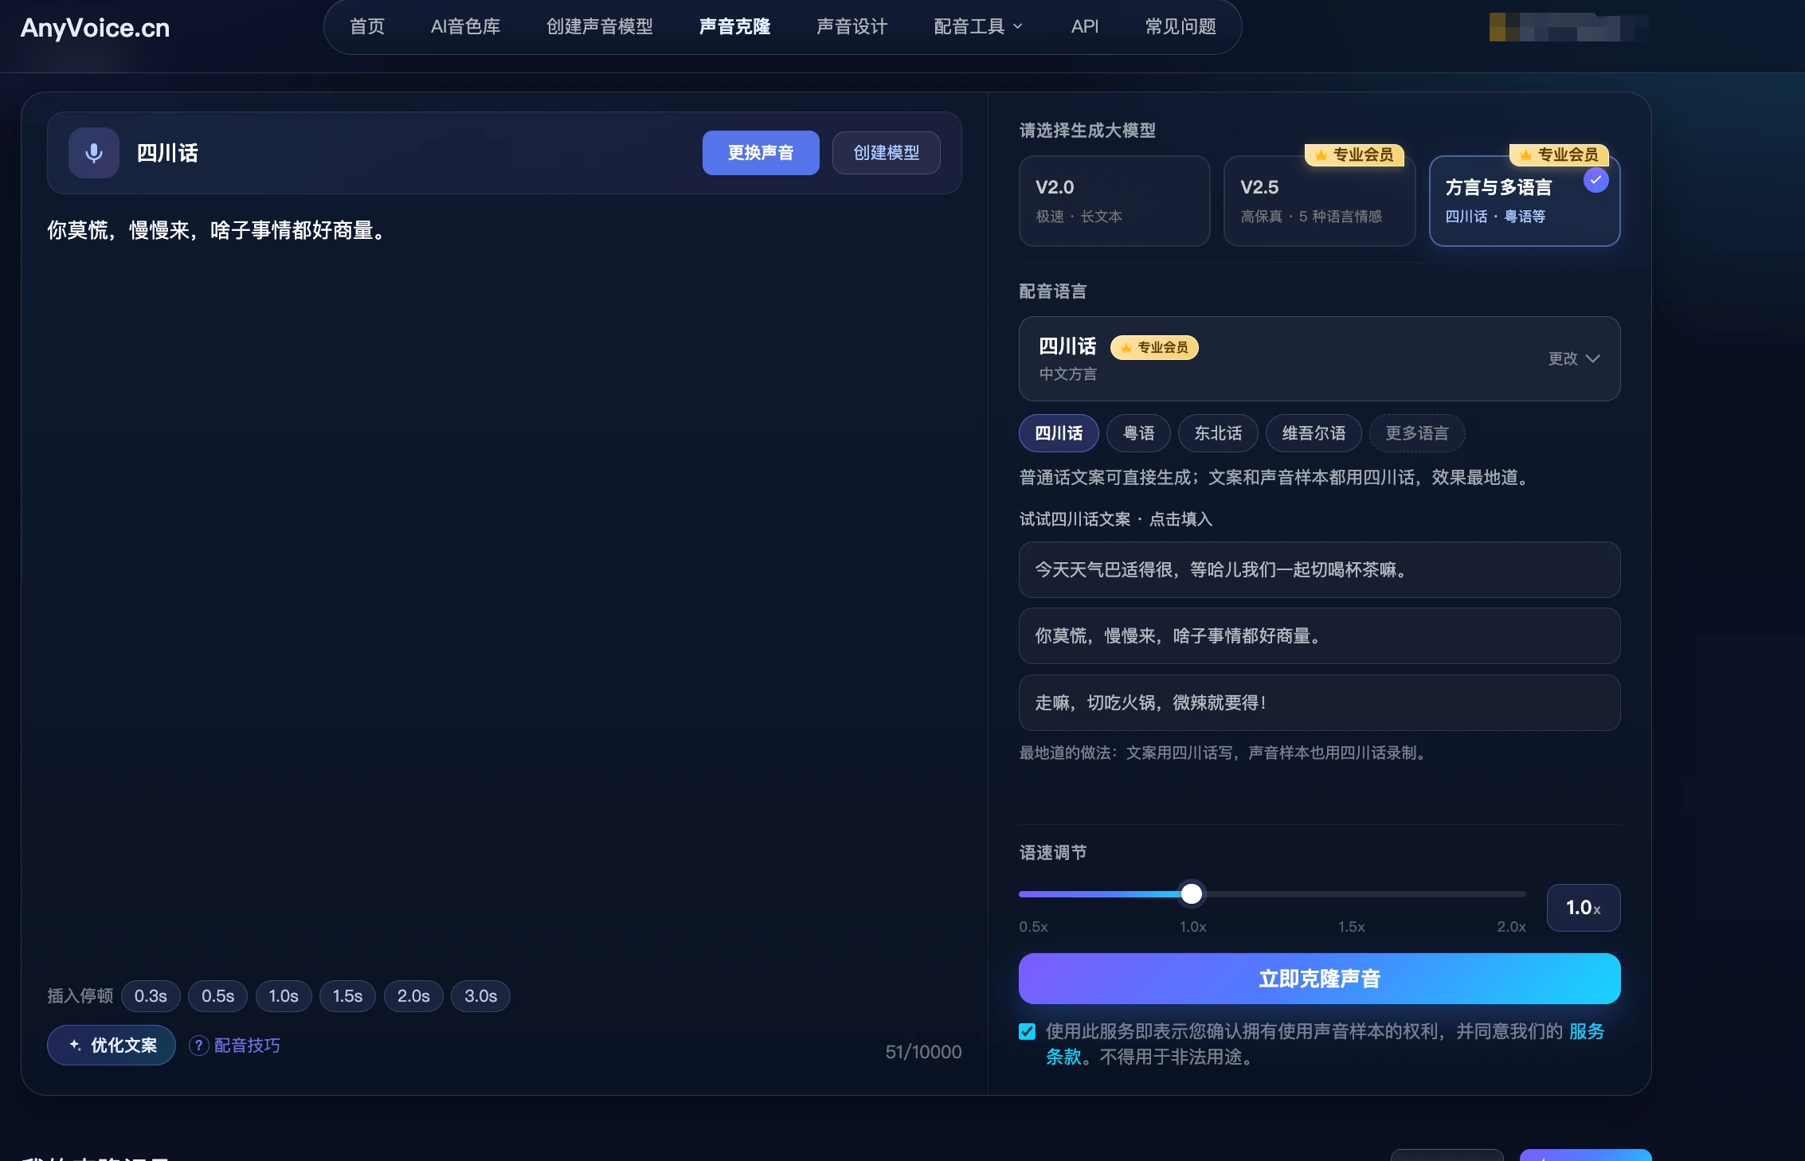
Task: Expand the 更改 language dropdown
Action: 1574,359
